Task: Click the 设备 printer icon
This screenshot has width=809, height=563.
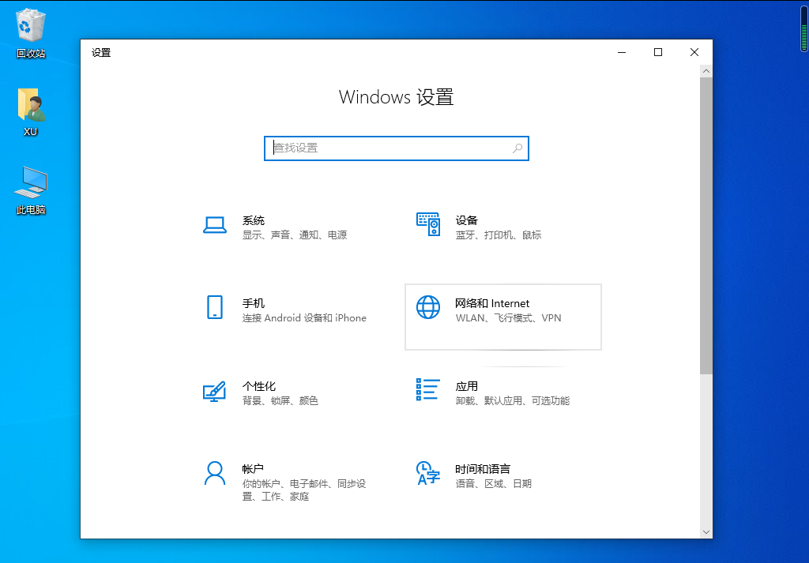Action: point(427,226)
